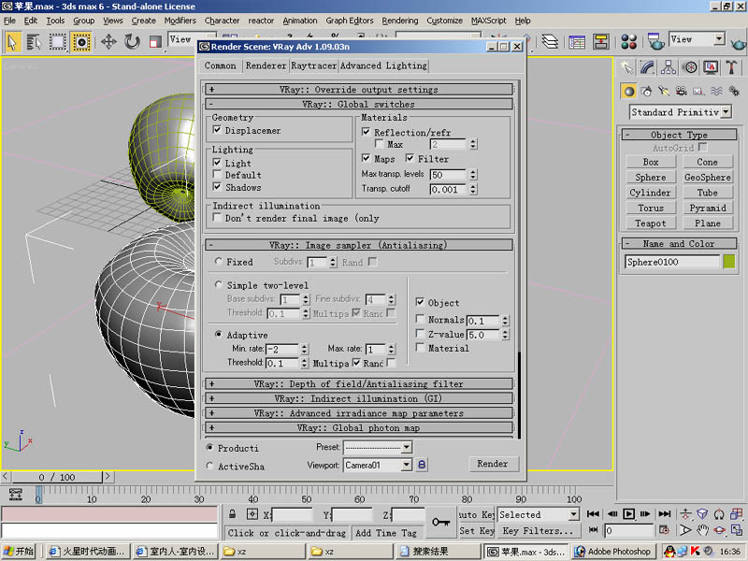Select Simple two-level sampler radio
Image resolution: width=748 pixels, height=561 pixels.
[219, 285]
